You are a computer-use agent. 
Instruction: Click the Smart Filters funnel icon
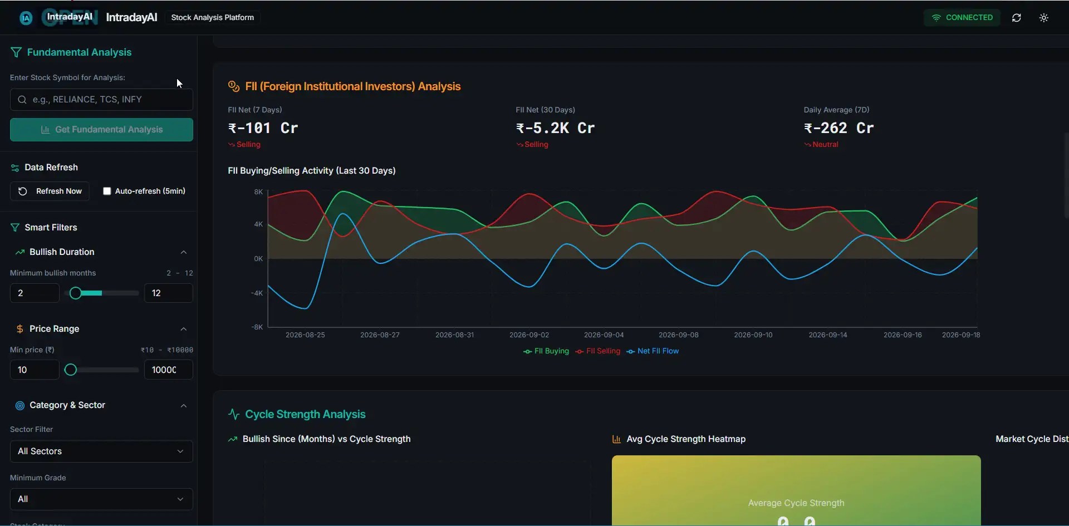click(15, 228)
